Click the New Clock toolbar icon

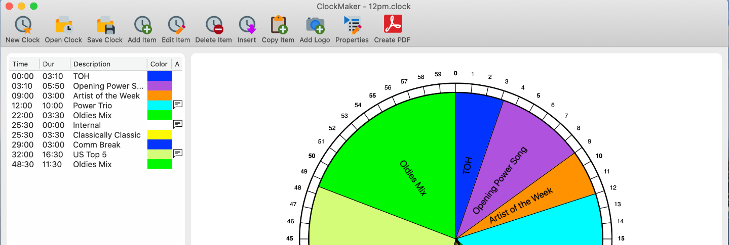tap(23, 25)
